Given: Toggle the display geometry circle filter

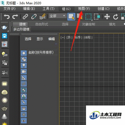Looking at the screenshot, I should tap(24, 53).
